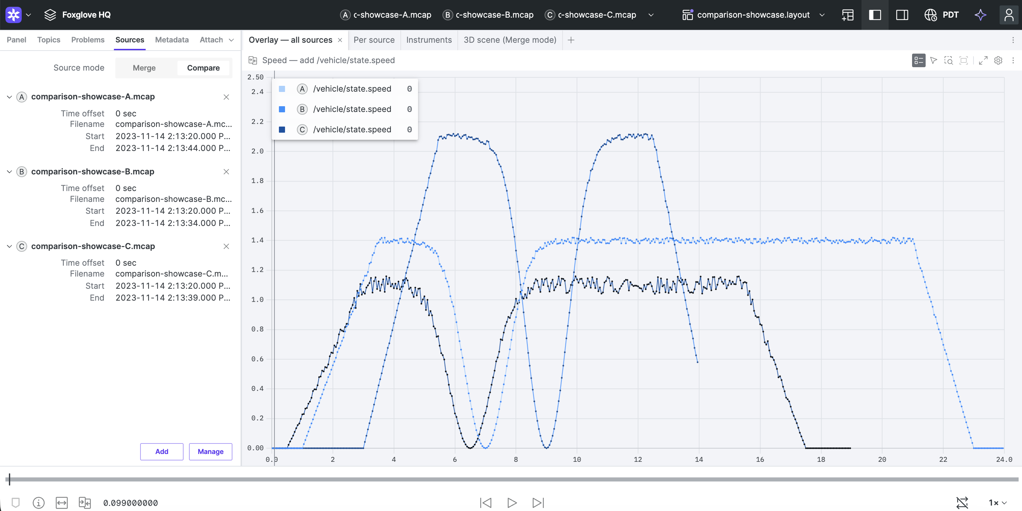Click the light blue swatch for source A
The width and height of the screenshot is (1022, 511).
pos(282,89)
